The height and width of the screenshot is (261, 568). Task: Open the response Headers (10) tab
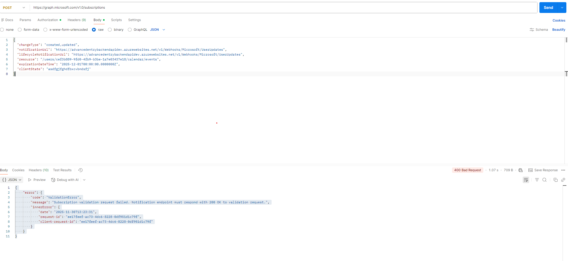tap(38, 170)
